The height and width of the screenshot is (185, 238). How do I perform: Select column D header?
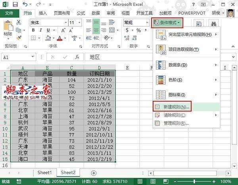click(100, 67)
